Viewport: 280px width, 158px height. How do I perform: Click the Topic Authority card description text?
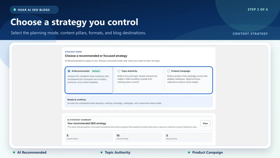tap(137, 79)
